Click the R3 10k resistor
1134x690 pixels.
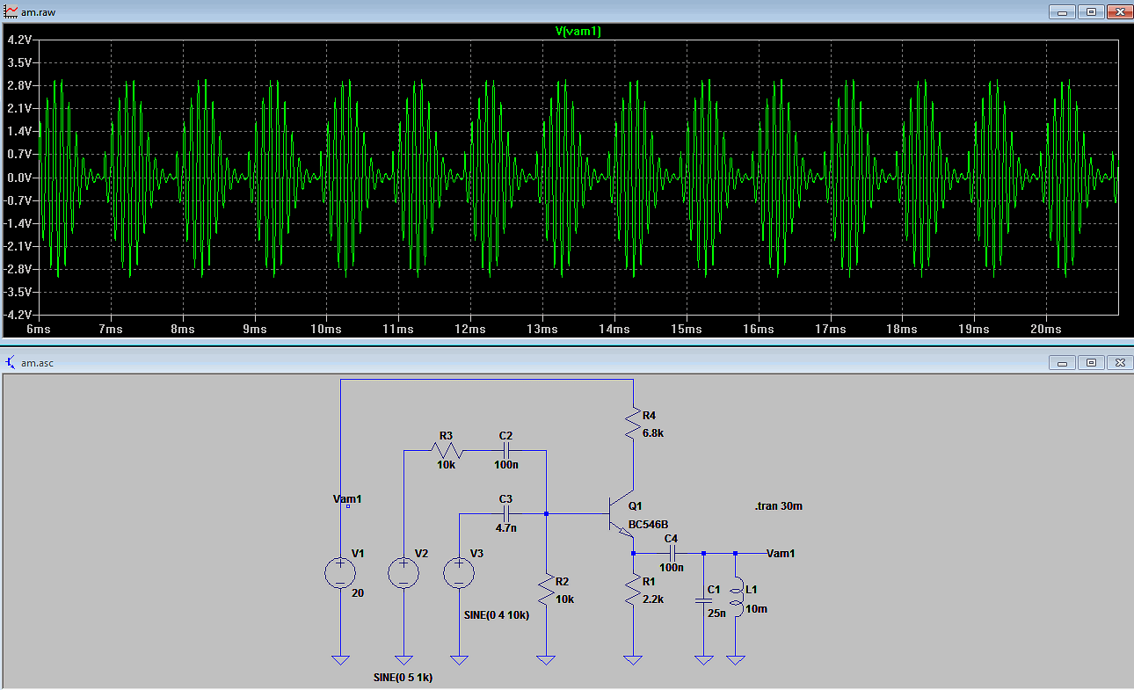tap(446, 450)
